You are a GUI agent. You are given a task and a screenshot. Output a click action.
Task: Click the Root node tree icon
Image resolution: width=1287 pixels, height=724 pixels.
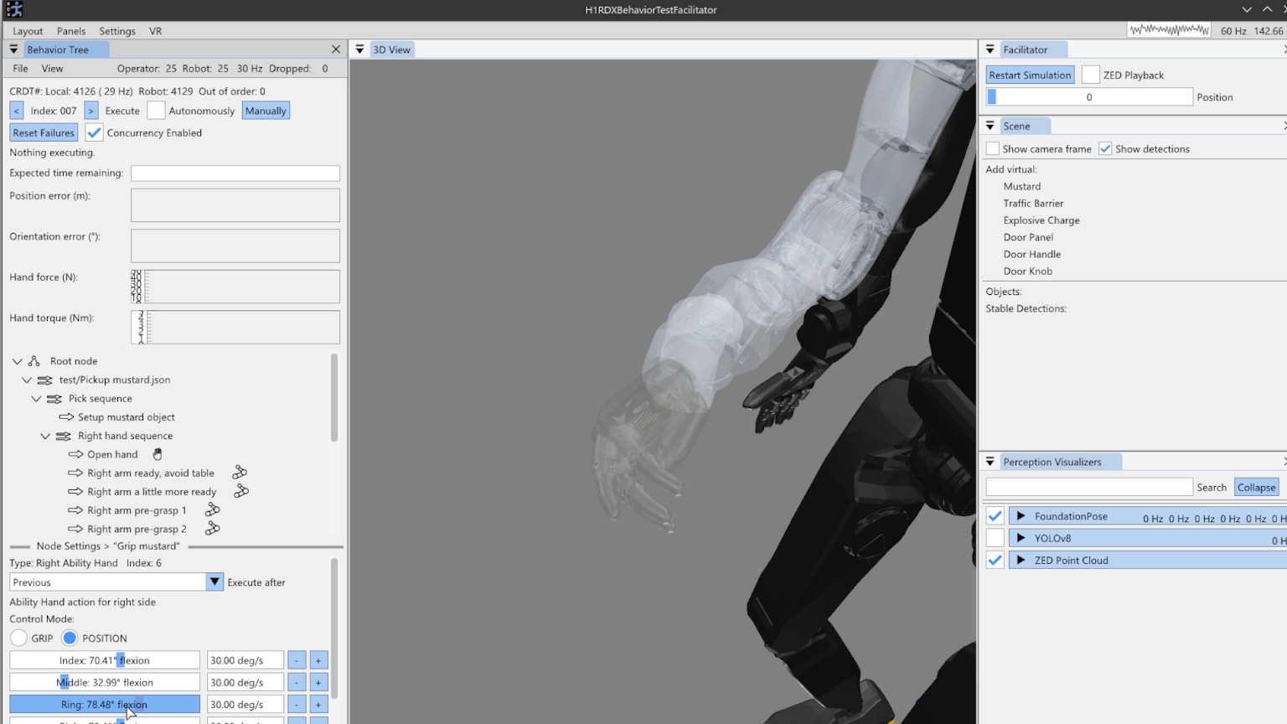(34, 361)
